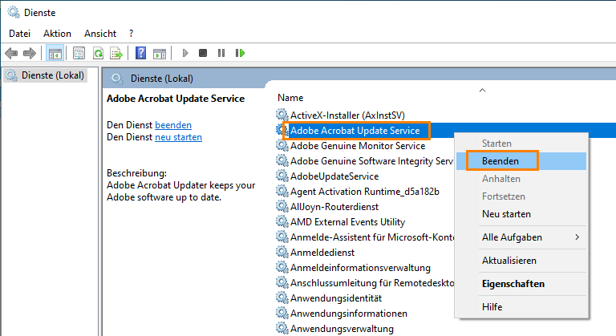Sort by the Name column header
Image resolution: width=616 pixels, height=336 pixels.
coord(290,98)
